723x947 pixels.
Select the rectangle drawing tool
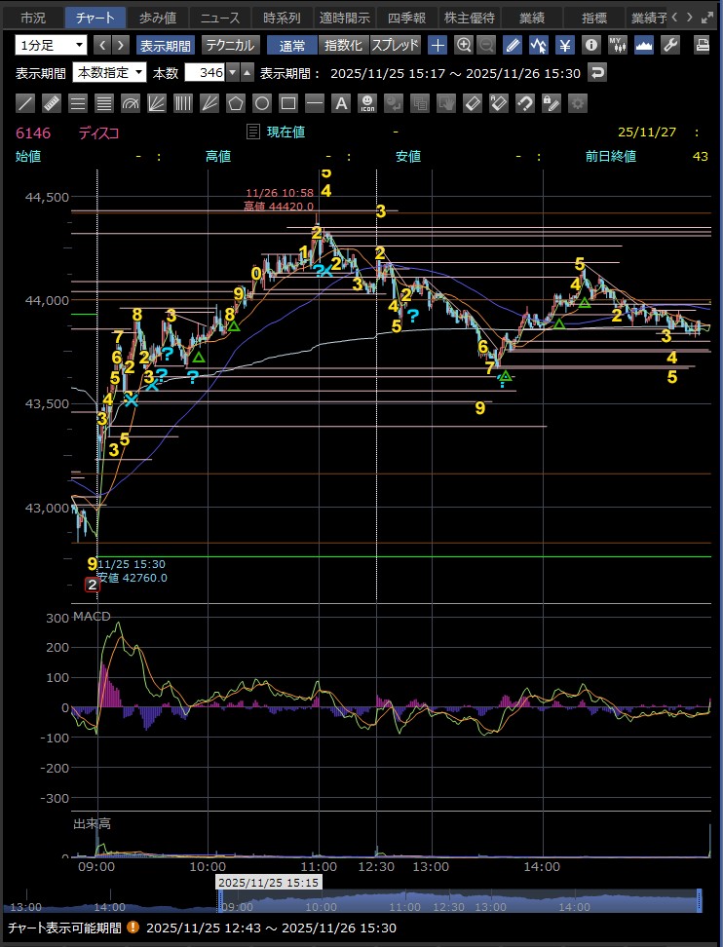(288, 102)
